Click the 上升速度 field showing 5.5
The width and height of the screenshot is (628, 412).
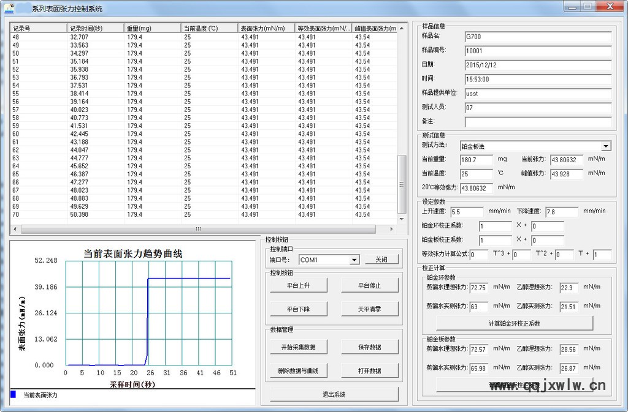[x=467, y=212]
